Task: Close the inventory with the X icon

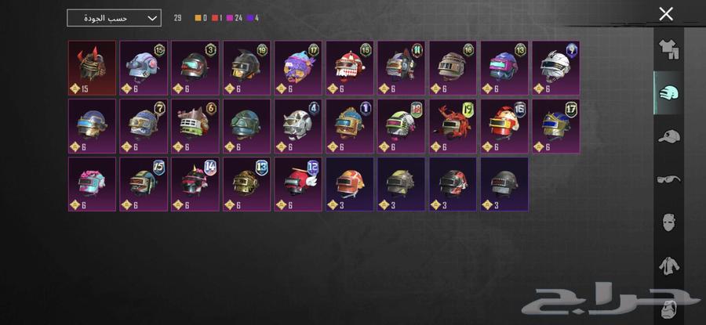Action: (x=666, y=14)
